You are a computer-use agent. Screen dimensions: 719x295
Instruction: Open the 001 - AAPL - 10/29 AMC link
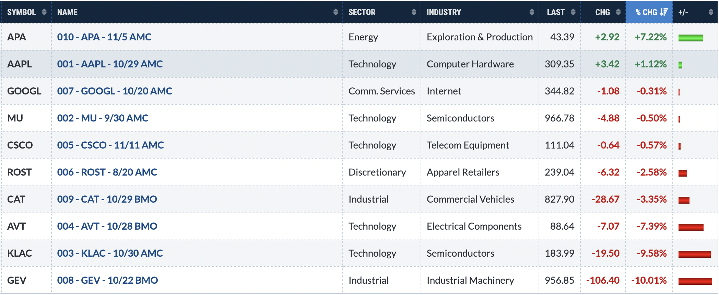pyautogui.click(x=110, y=64)
